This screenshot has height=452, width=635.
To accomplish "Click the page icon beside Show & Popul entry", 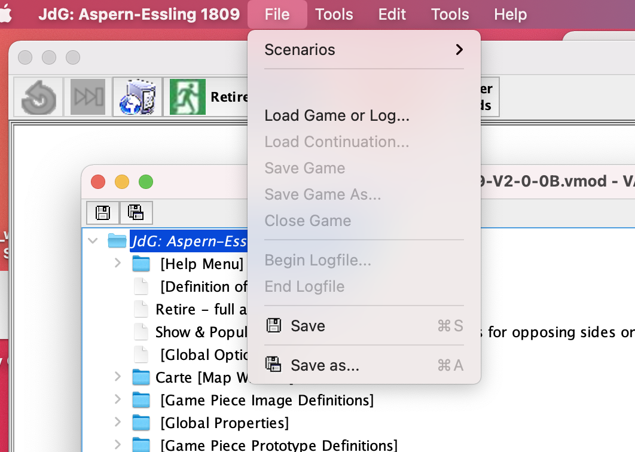I will tap(141, 331).
